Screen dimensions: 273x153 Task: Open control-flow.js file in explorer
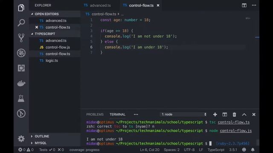[x=55, y=47]
